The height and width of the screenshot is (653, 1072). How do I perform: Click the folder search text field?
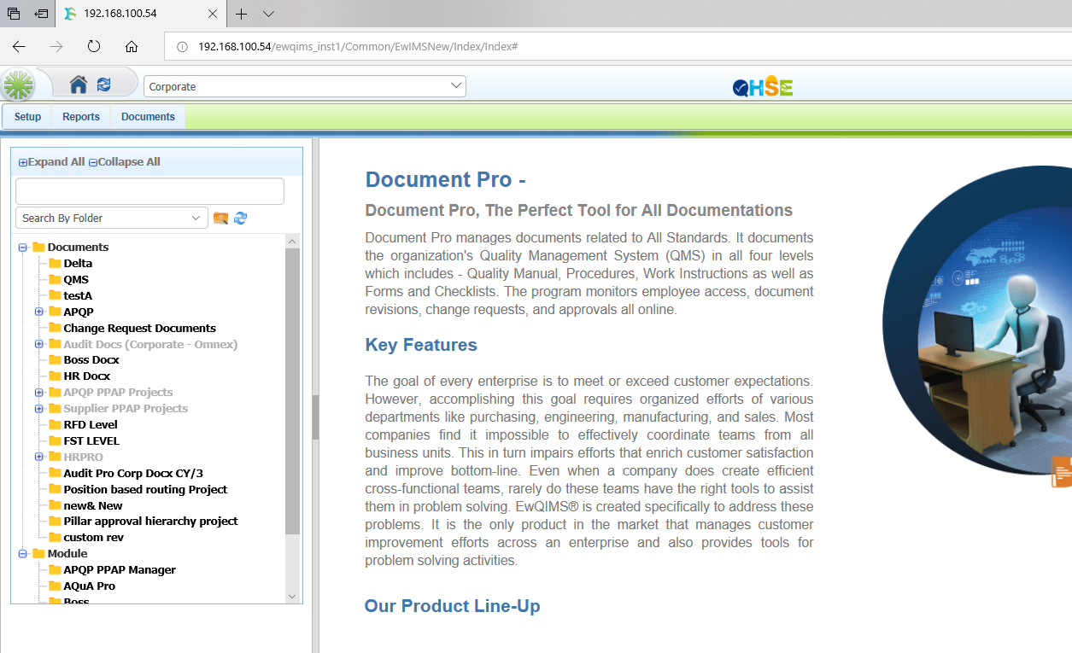coord(149,191)
